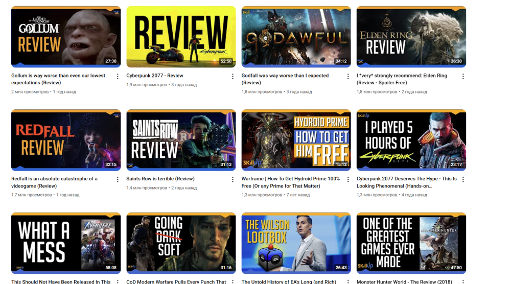
Task: Open three-dot menu next to Cyberpunk 2077 - Review
Action: (233, 76)
